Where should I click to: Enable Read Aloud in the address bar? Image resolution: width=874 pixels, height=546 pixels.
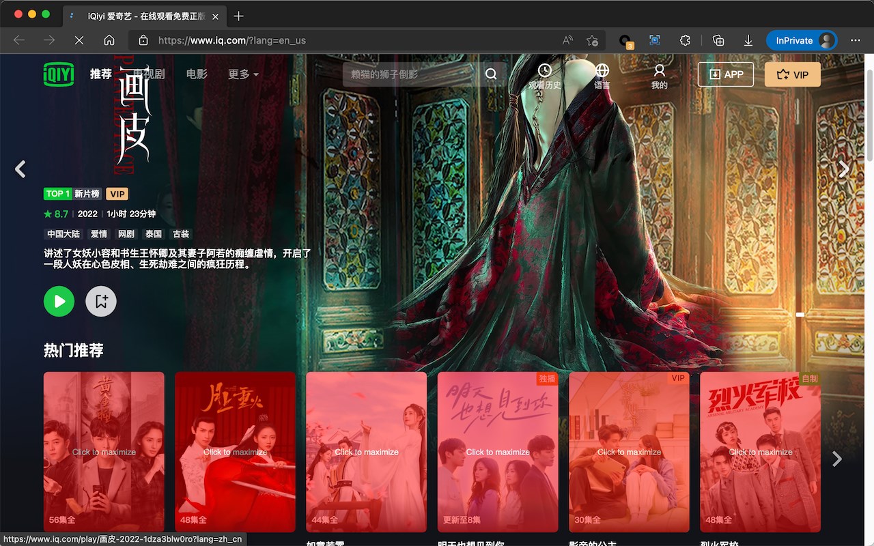pos(567,40)
